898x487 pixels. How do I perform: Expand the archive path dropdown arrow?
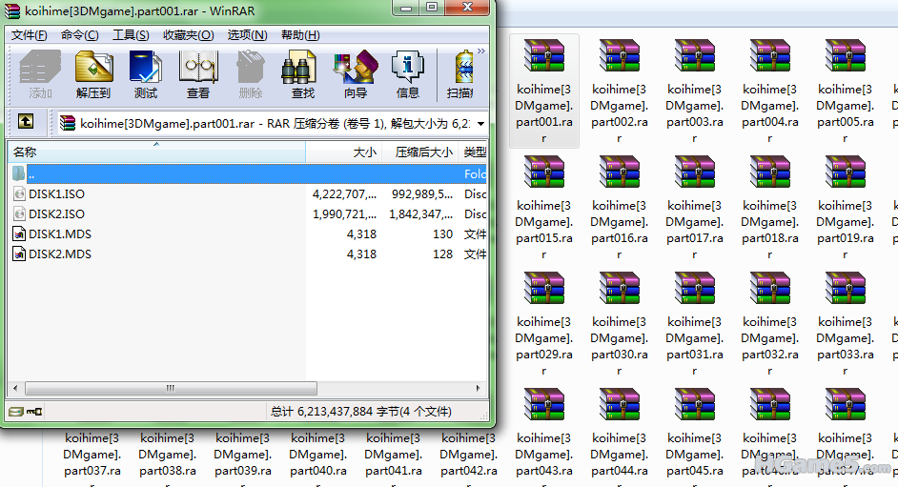[480, 123]
